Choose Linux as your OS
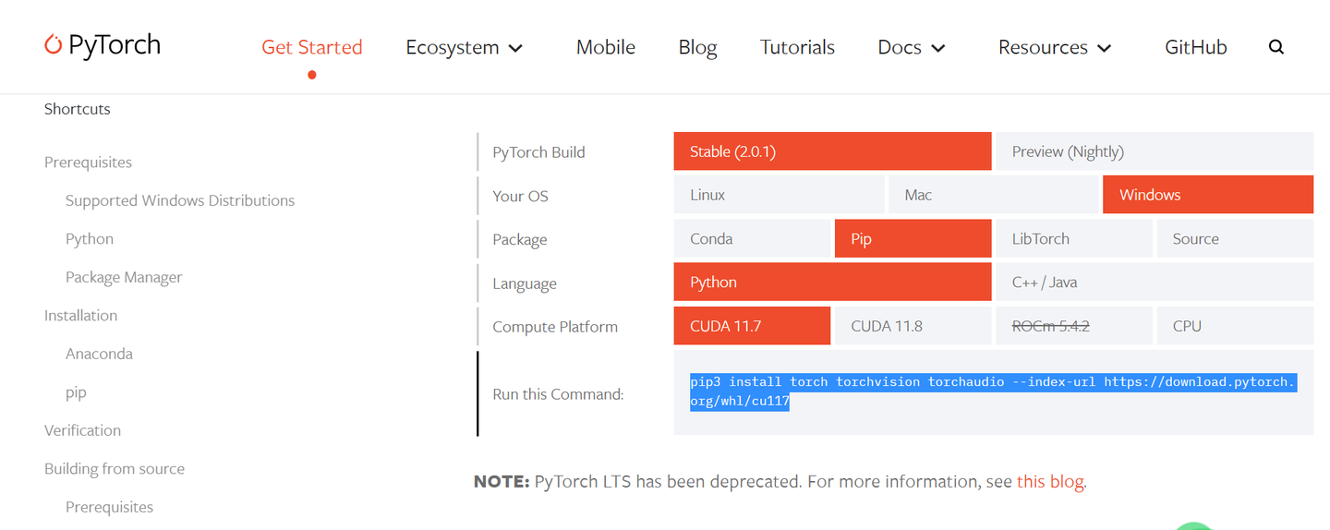The height and width of the screenshot is (530, 1330). click(779, 195)
